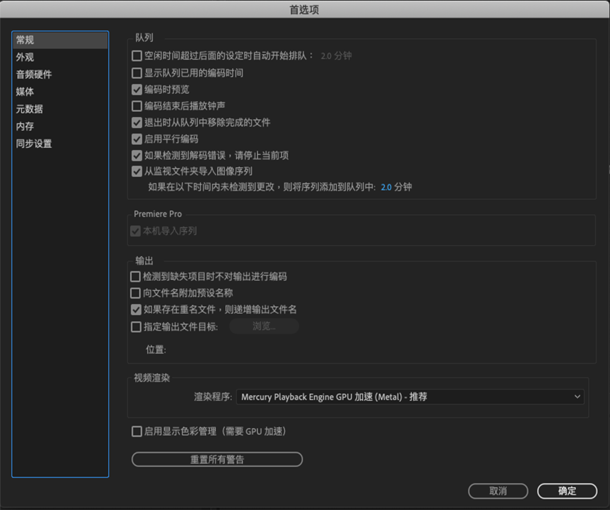
Task: Adjust the 2.0 分钟 watch folder timing value
Action: coord(386,187)
